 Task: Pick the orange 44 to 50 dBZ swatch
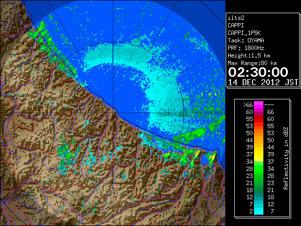pyautogui.click(x=259, y=140)
